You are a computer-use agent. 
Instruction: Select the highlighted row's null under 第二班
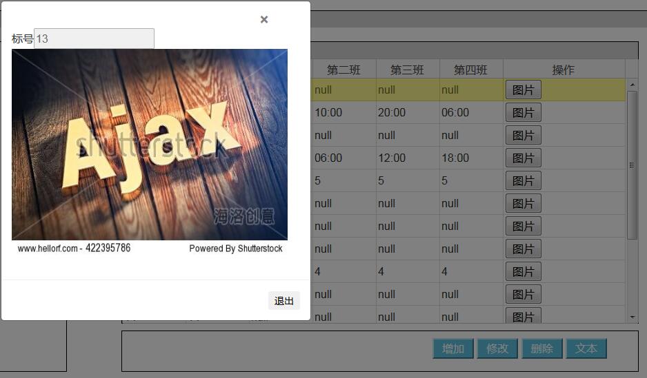click(344, 90)
